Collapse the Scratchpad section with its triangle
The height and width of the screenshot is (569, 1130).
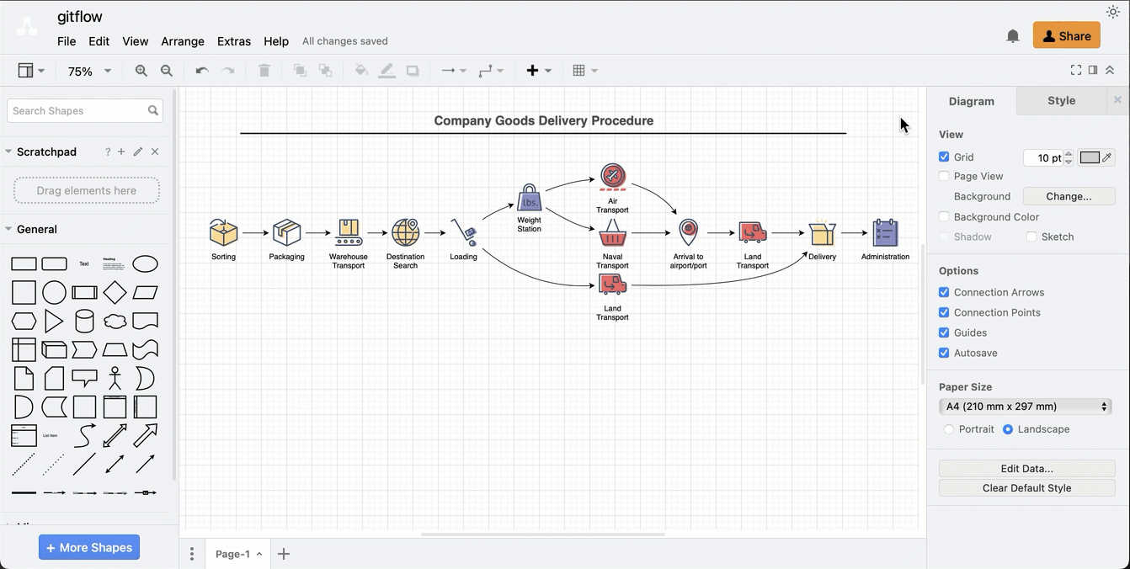pos(8,152)
